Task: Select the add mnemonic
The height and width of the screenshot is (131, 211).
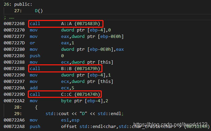Action: [34, 88]
